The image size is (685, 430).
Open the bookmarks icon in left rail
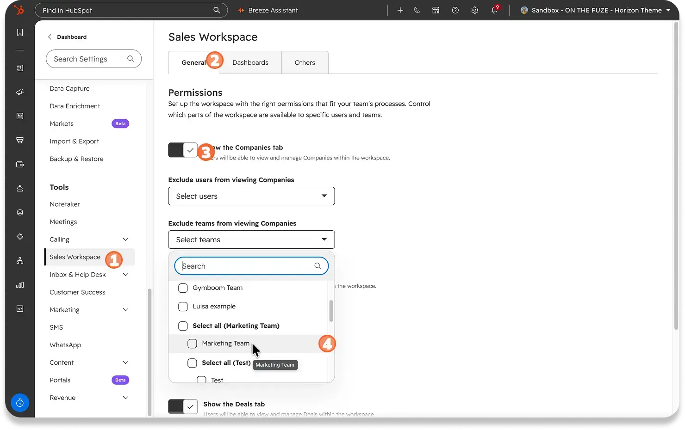coord(20,32)
